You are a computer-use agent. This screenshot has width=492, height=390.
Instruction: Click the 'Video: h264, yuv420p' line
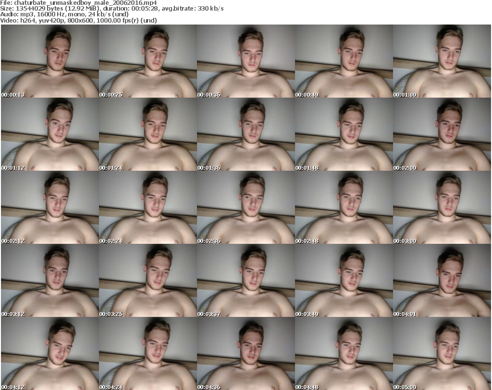pyautogui.click(x=78, y=20)
